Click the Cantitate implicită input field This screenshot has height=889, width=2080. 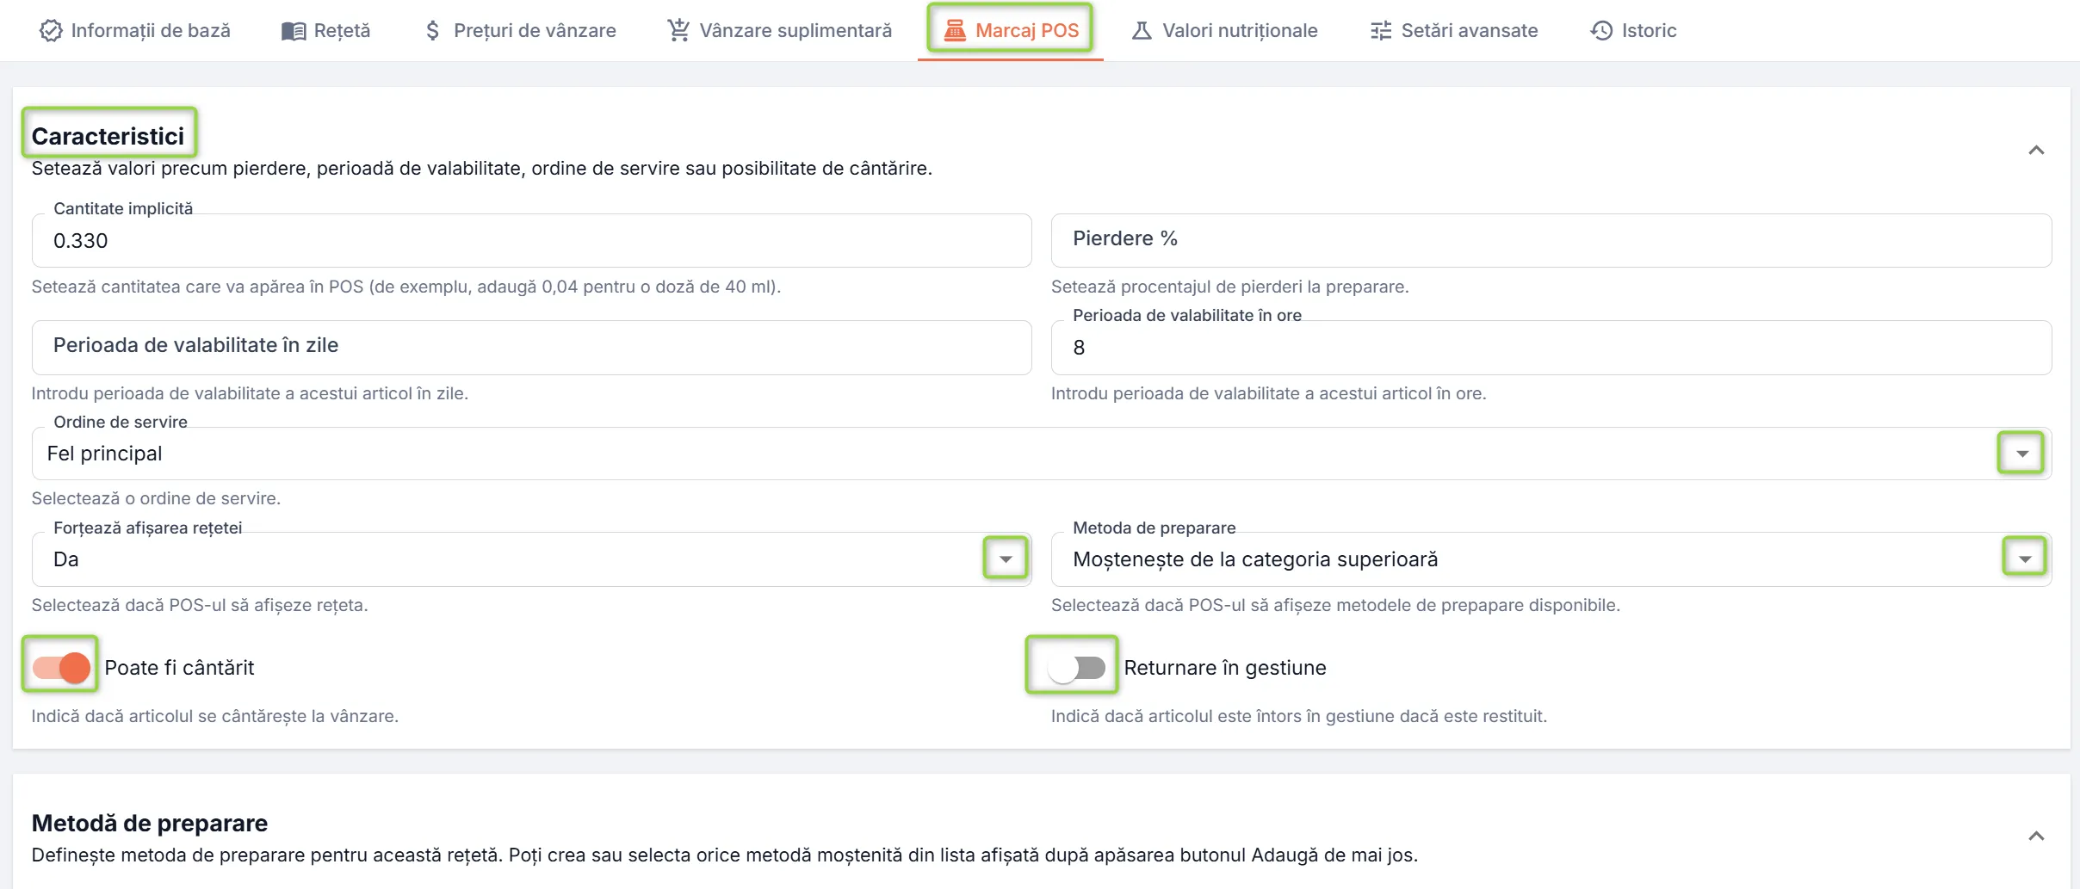(531, 241)
